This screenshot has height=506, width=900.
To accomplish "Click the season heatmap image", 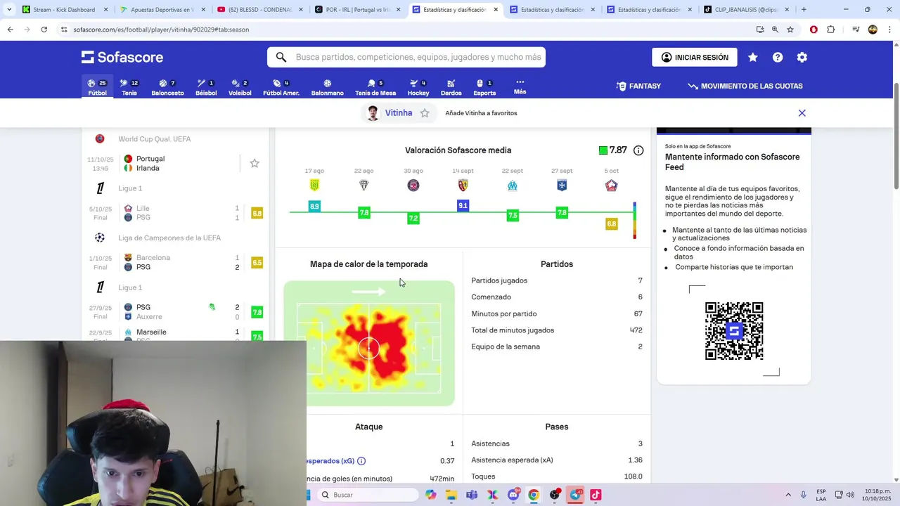I will 369,343.
